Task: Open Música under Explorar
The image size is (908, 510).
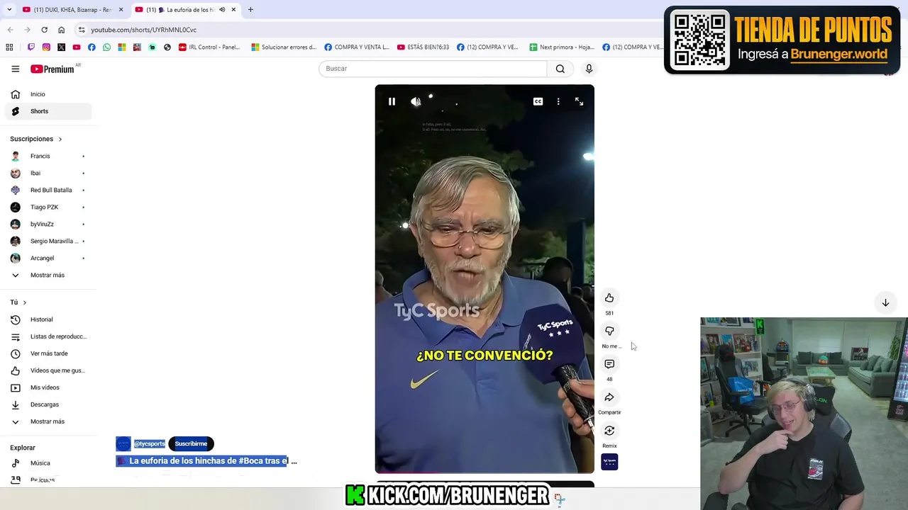Action: pos(48,463)
